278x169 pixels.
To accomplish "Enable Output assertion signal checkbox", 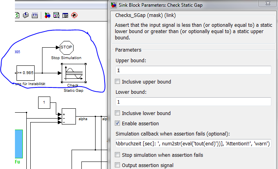I will [118, 165].
